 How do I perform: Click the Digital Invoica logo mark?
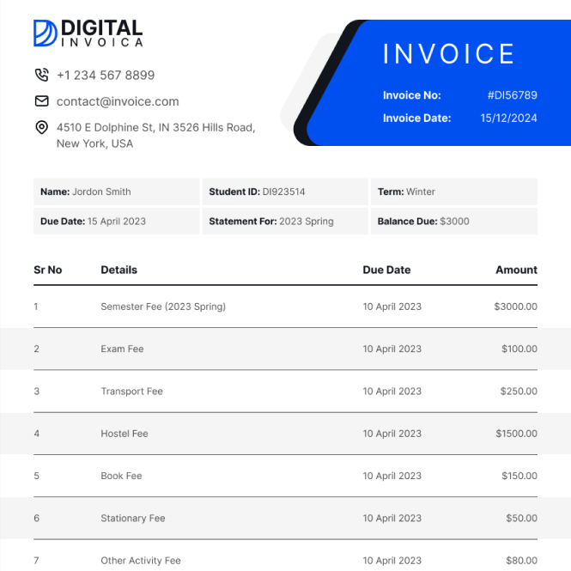click(46, 33)
